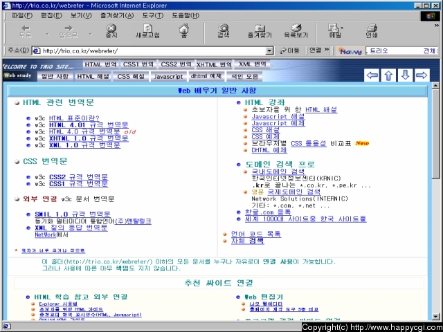Open the 검색 search toolbar icon
The image size is (443, 332).
[x=223, y=31]
